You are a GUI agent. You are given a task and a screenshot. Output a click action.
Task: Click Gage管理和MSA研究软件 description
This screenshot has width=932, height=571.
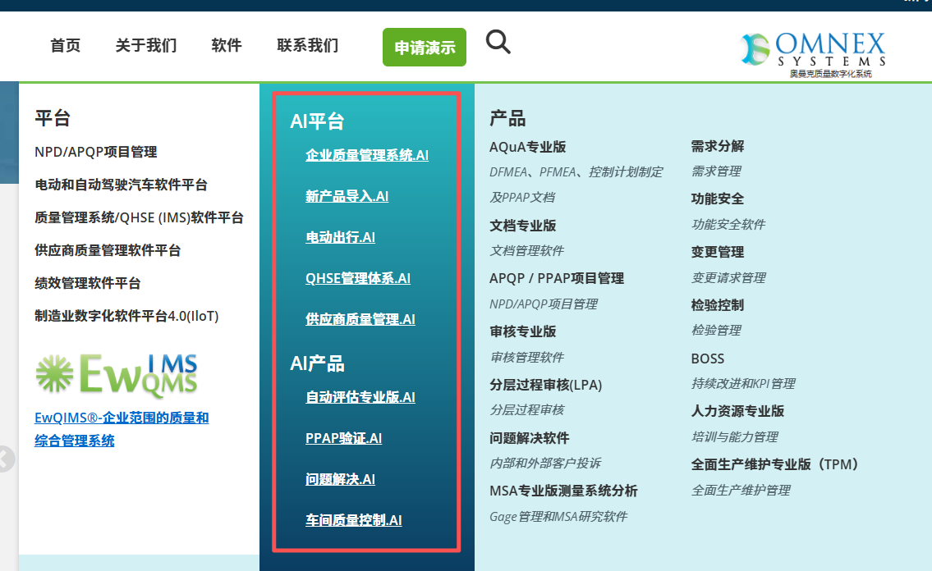coord(558,516)
